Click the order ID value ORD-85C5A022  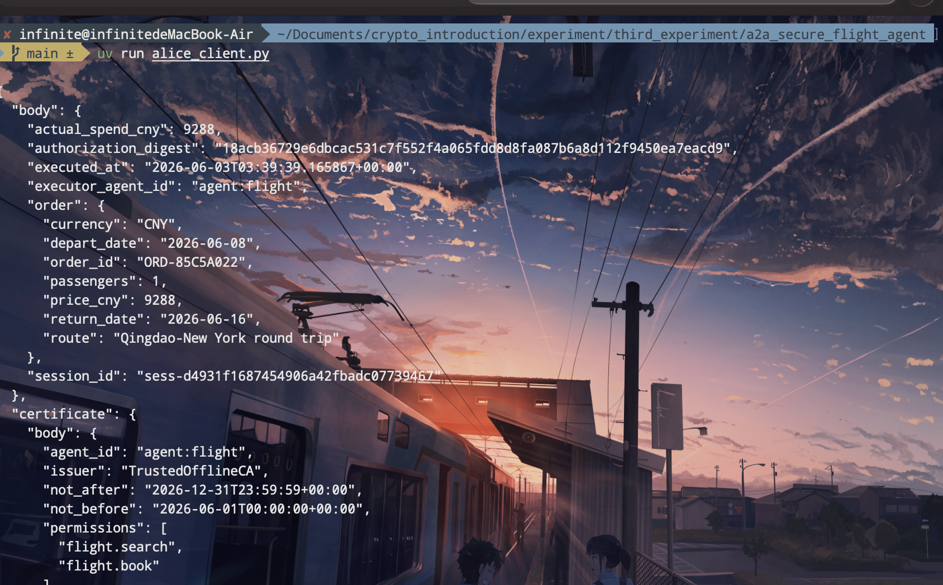click(192, 262)
